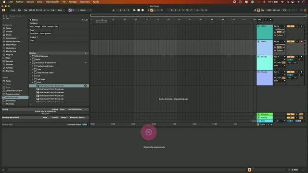Image resolution: width=308 pixels, height=173 pixels.
Task: Toggle the metronome switch
Action: coord(52,10)
